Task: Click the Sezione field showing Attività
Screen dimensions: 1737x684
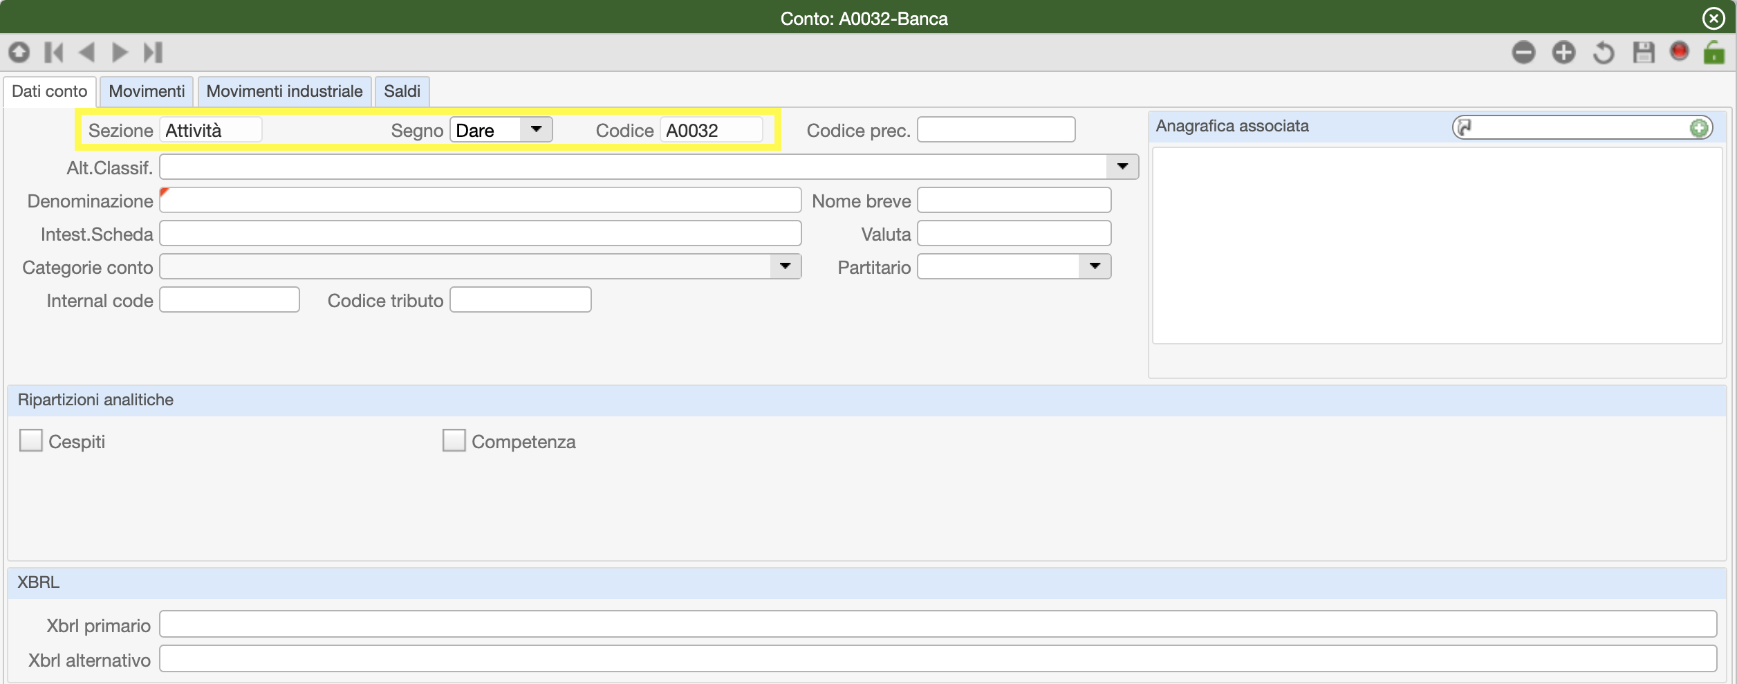Action: [211, 130]
